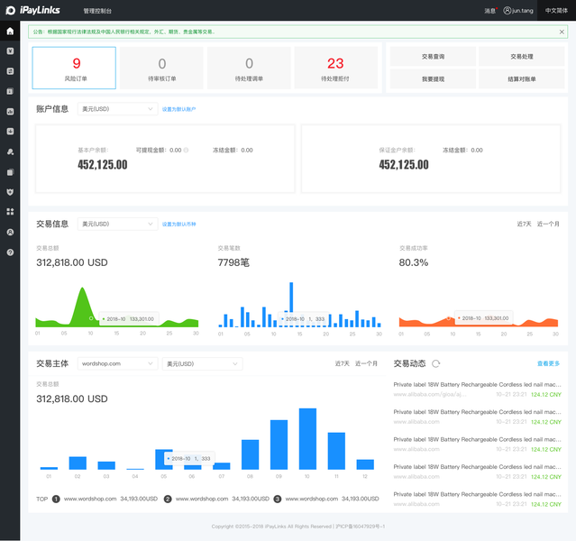
Task: Open the wordshop.com merchant dropdown
Action: pos(117,363)
